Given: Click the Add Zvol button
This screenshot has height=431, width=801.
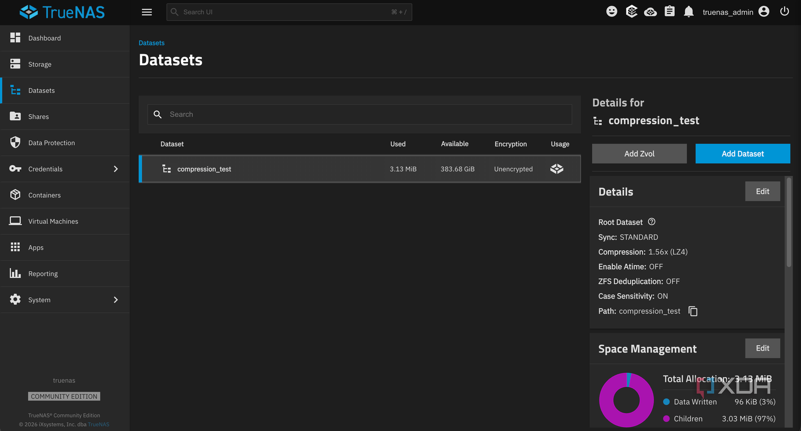Looking at the screenshot, I should [639, 154].
